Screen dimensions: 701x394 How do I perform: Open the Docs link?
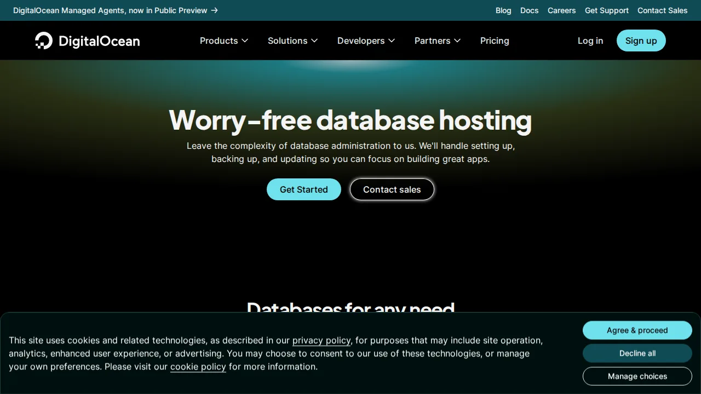(x=529, y=10)
